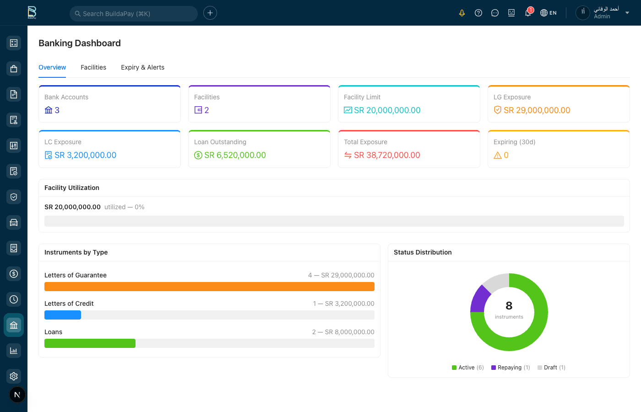The width and height of the screenshot is (641, 412).
Task: Click the Active legend in Status Distribution
Action: 467,367
